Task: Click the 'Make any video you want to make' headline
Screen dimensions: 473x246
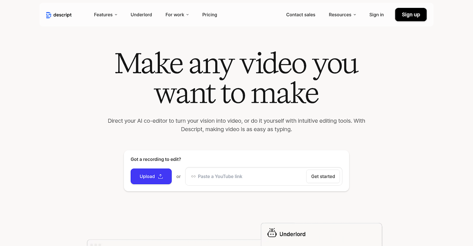Action: [237, 78]
